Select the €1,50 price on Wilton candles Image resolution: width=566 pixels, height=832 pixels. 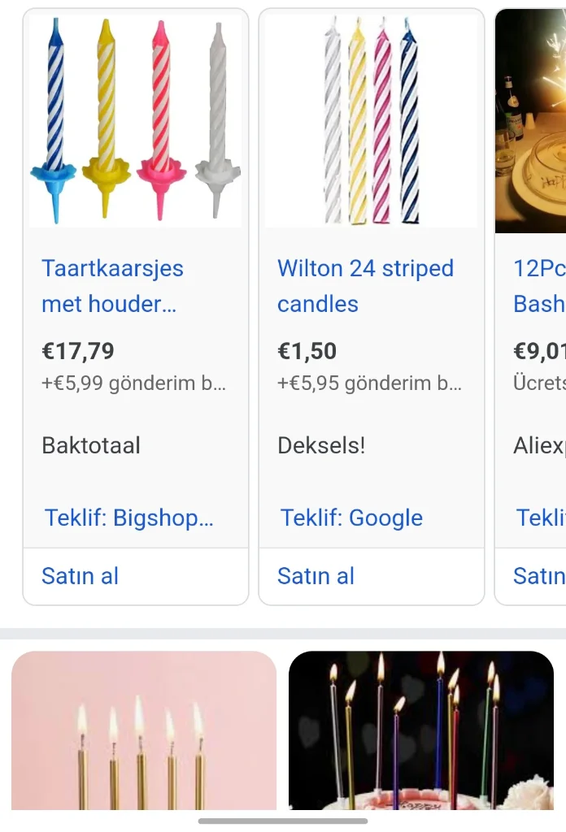tap(307, 351)
